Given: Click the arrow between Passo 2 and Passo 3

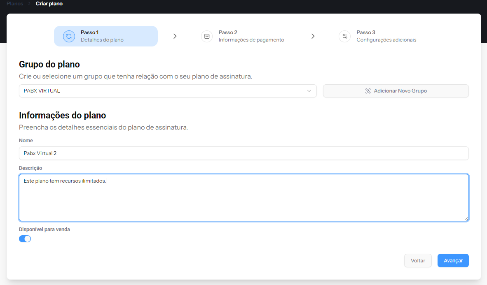Looking at the screenshot, I should pyautogui.click(x=313, y=36).
